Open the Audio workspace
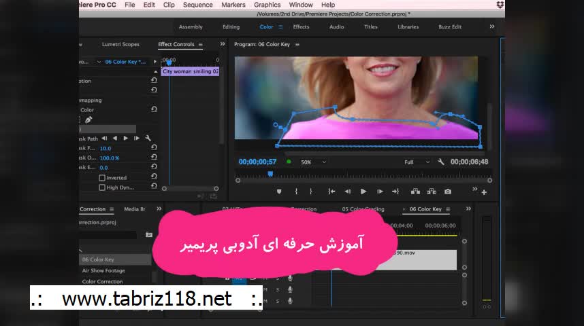This screenshot has height=326, width=584. pos(336,27)
